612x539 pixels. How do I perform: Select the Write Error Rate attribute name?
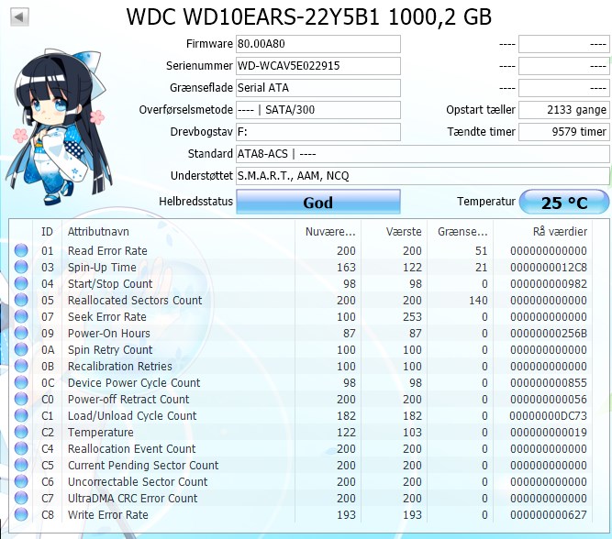pos(108,514)
